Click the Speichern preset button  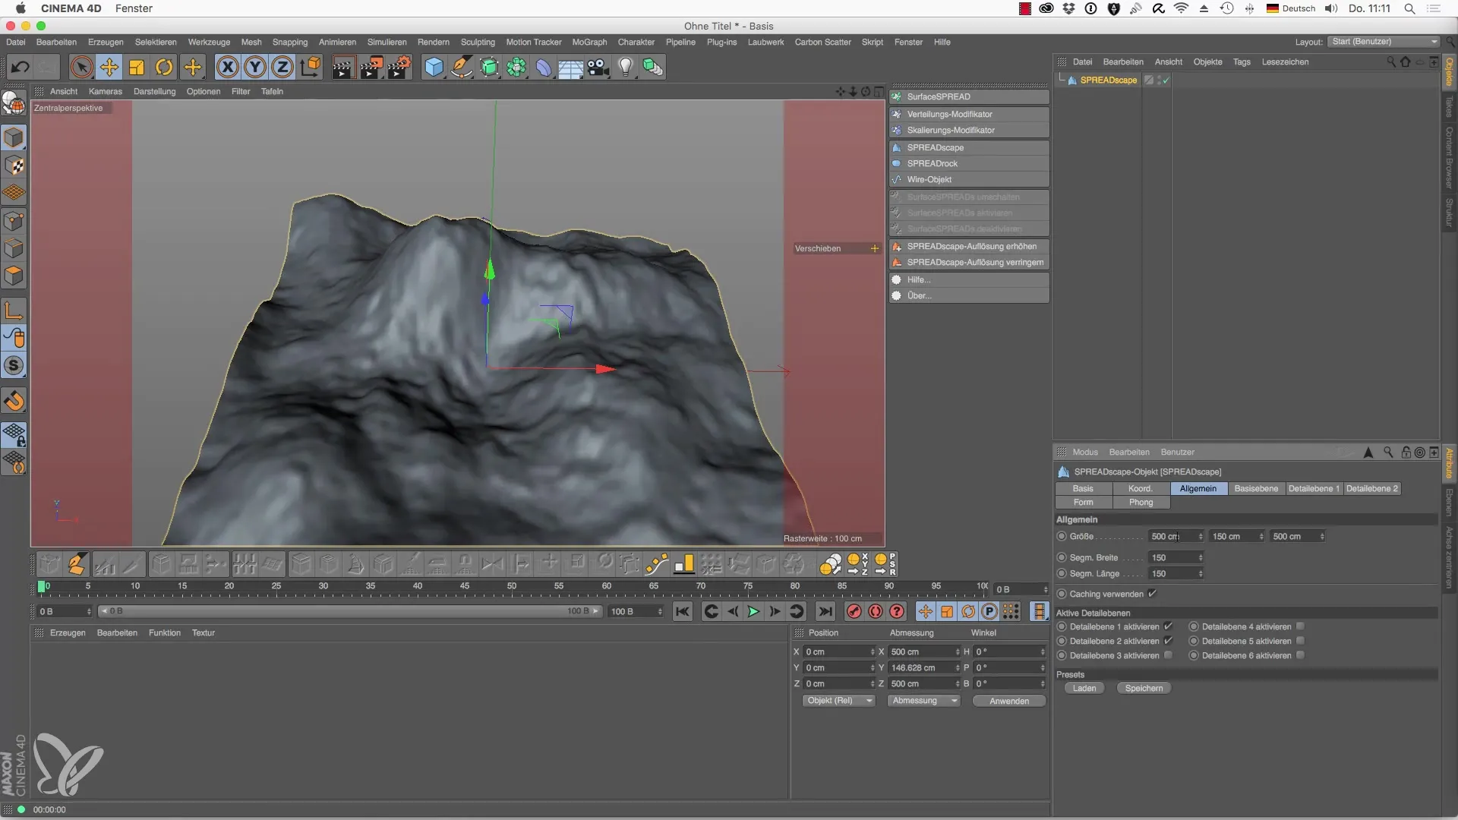pos(1144,688)
